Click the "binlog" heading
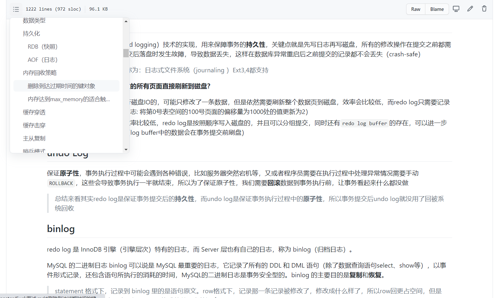This screenshot has width=499, height=298. pos(61,229)
